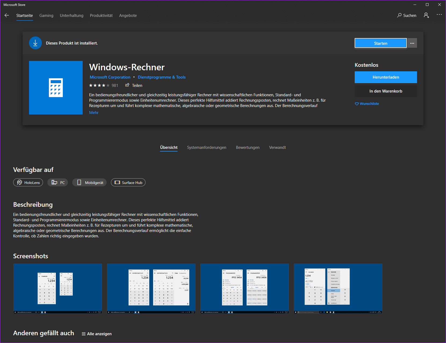Open the unit converter screenshot
This screenshot has height=343, width=446.
(338, 289)
